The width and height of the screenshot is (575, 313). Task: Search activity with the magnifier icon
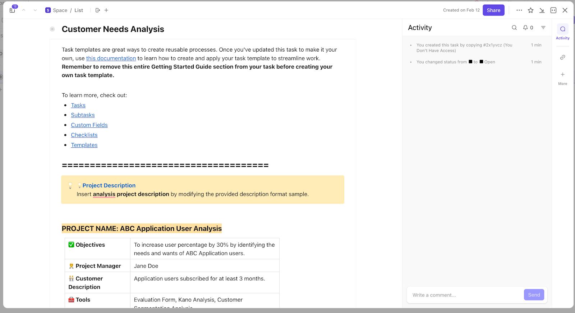(x=514, y=28)
